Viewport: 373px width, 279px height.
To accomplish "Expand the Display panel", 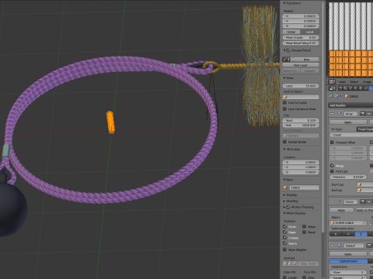I will (284, 195).
